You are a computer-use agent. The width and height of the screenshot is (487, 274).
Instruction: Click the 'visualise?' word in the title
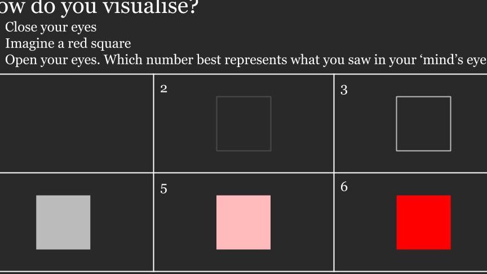(x=150, y=7)
